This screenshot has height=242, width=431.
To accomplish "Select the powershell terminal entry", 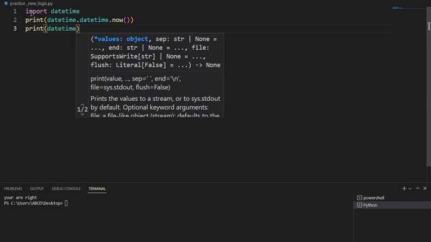I will pyautogui.click(x=392, y=198).
